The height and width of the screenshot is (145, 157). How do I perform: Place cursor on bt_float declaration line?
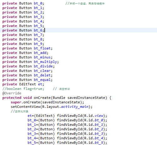27,48
